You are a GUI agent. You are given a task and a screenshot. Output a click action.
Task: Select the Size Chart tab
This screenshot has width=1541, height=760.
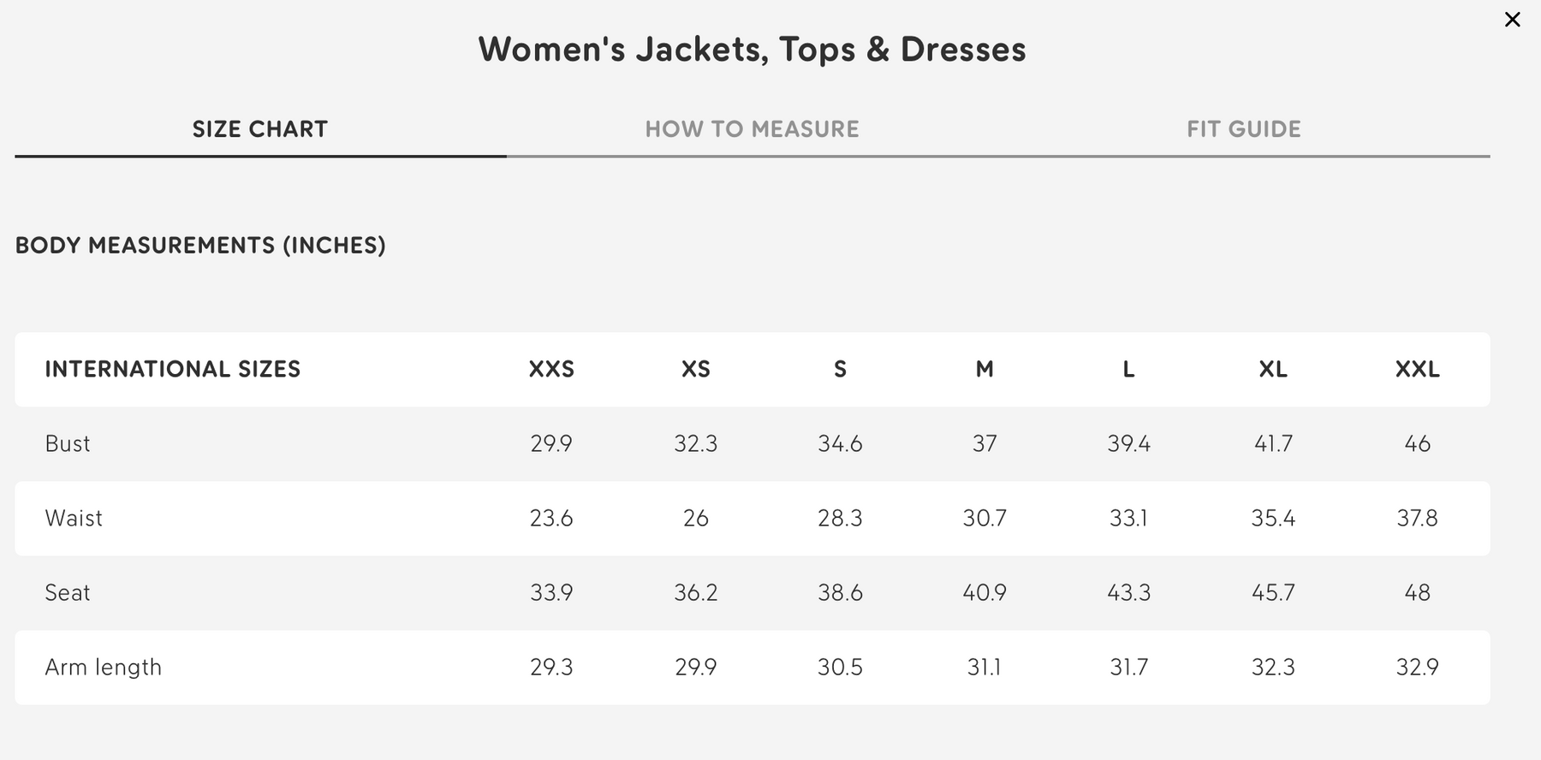pos(259,129)
